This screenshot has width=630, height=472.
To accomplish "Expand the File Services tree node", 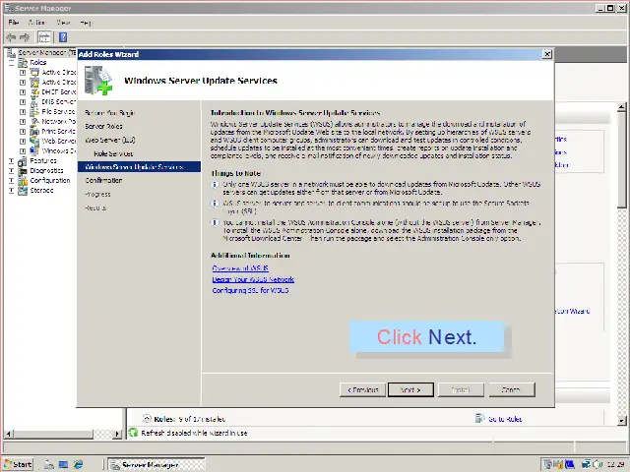I will click(x=23, y=112).
